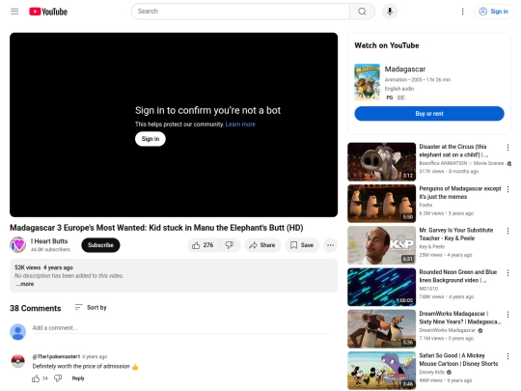This screenshot has height=391, width=521.
Task: Open Safari So Good Mickey Mouse thumbnail
Action: (x=381, y=371)
